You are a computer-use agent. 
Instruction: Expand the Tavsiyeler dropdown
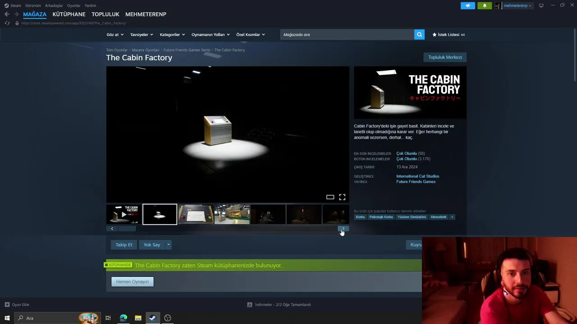[x=142, y=35]
